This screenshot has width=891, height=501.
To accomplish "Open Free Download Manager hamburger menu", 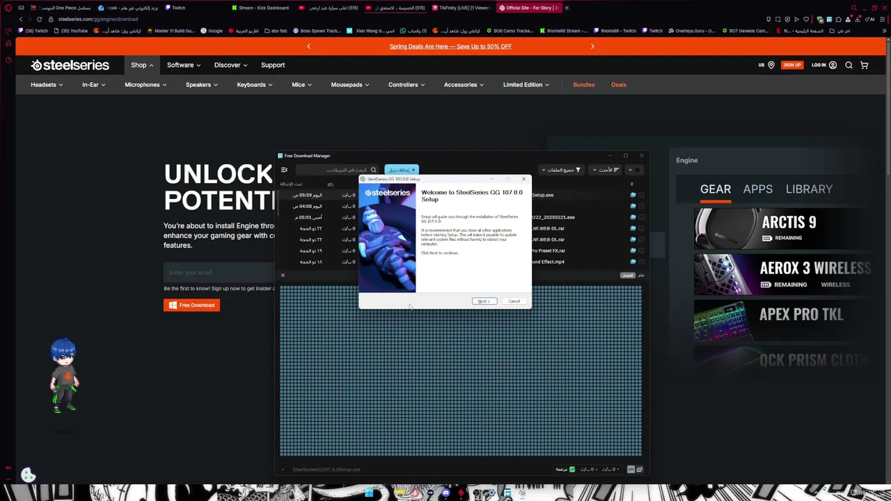I will (x=284, y=170).
